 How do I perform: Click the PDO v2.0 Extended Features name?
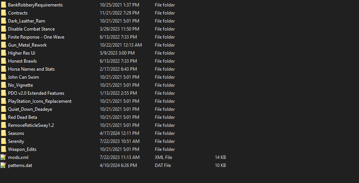click(36, 93)
